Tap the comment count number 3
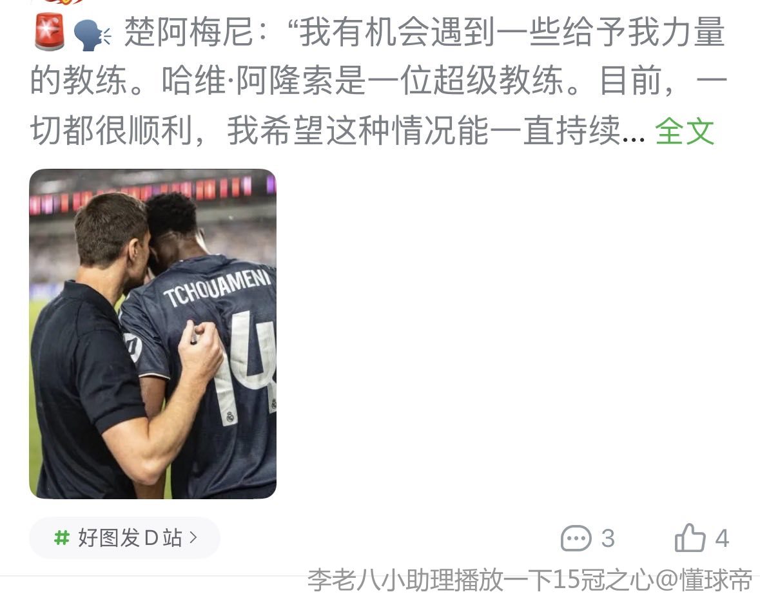 pos(608,539)
